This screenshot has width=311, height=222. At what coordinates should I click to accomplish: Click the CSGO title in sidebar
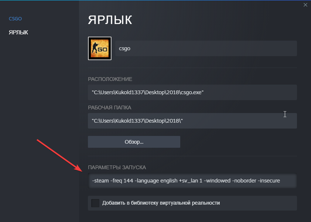click(15, 18)
